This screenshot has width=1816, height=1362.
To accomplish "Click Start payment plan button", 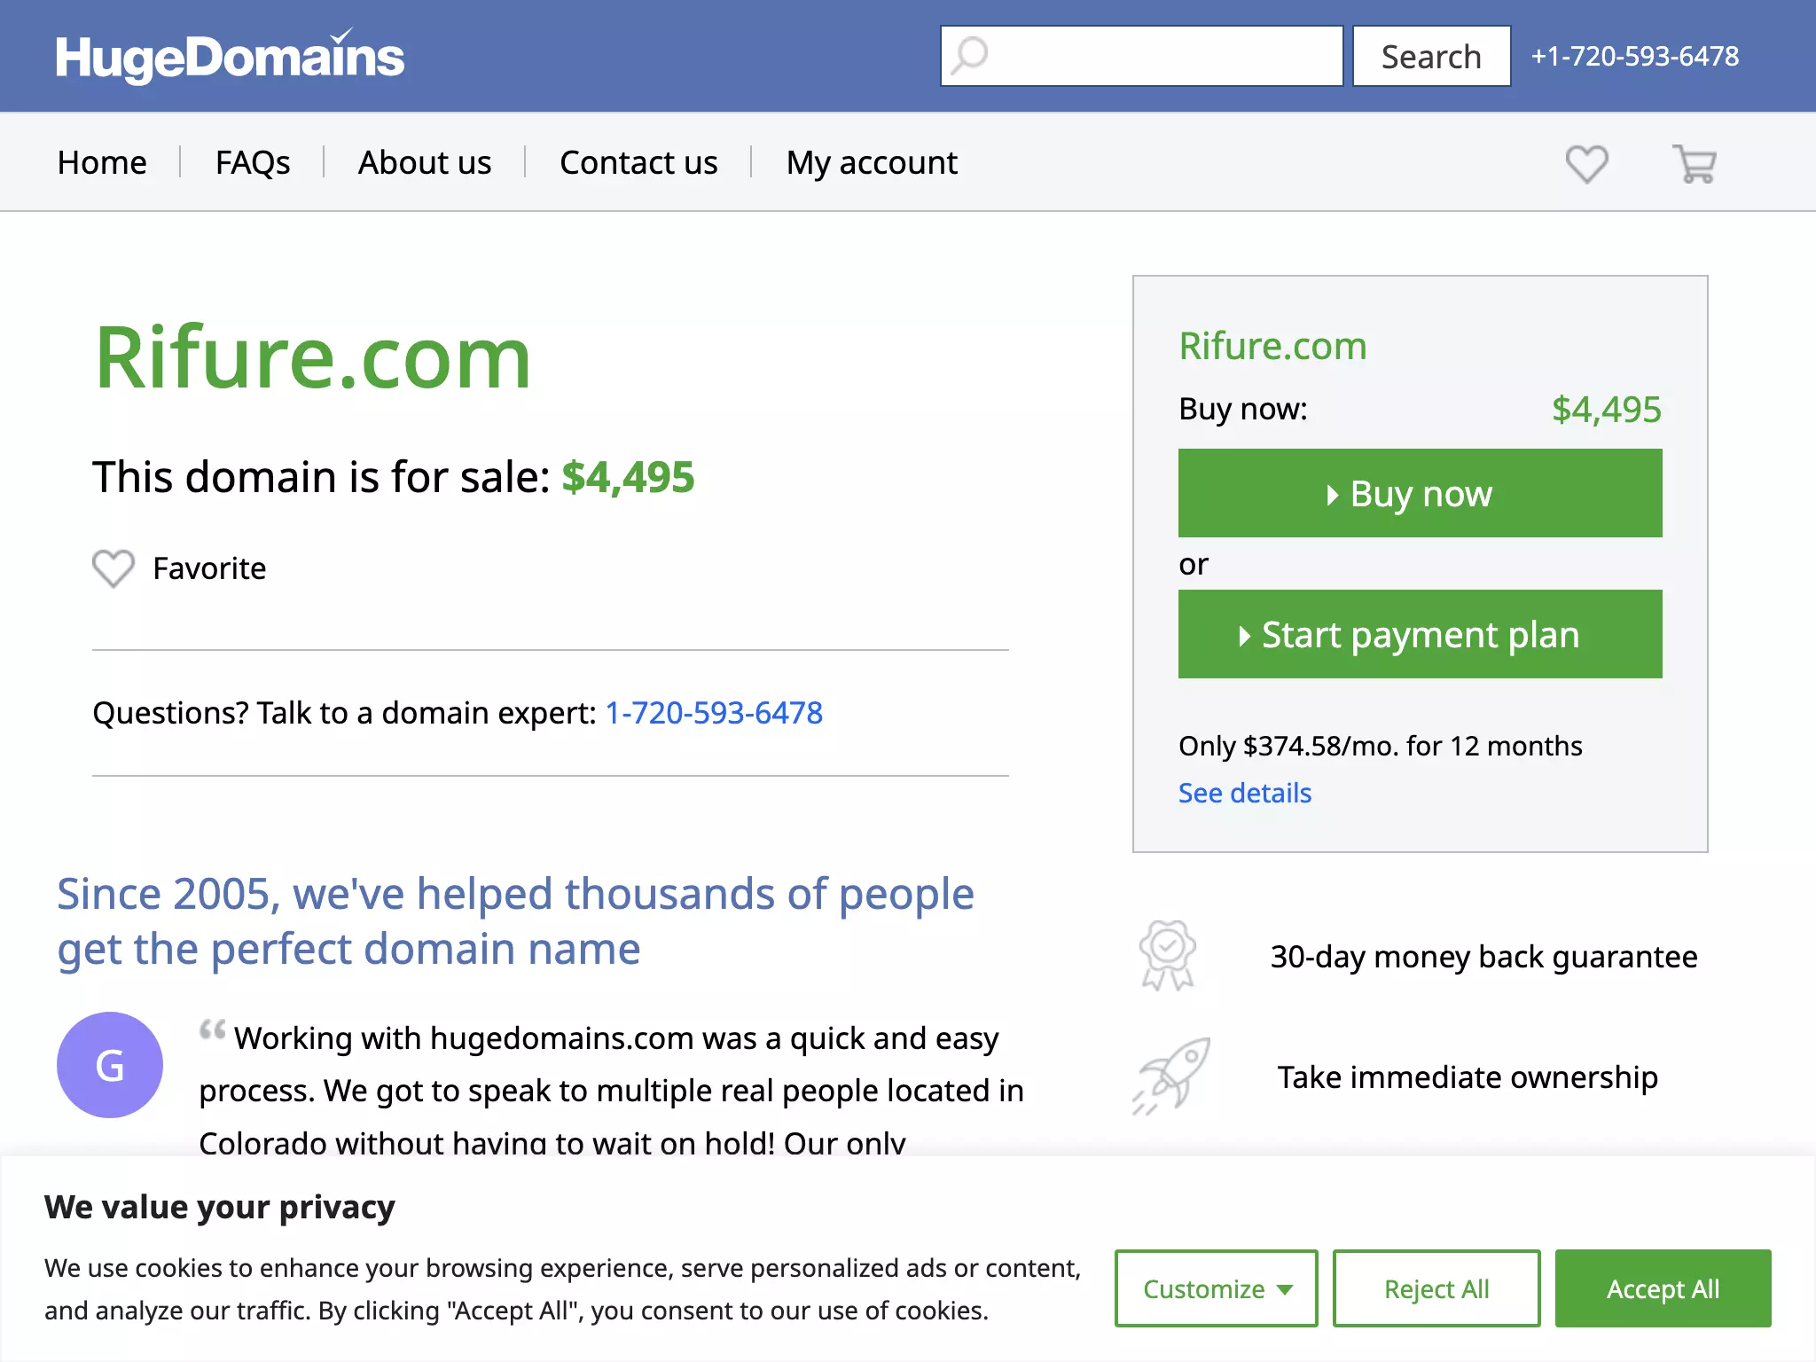I will pos(1420,634).
